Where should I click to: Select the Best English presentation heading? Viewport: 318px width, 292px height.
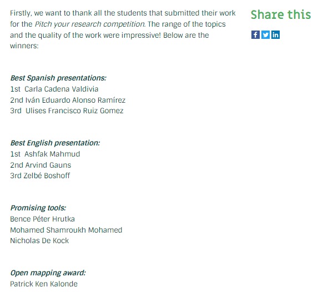point(55,143)
